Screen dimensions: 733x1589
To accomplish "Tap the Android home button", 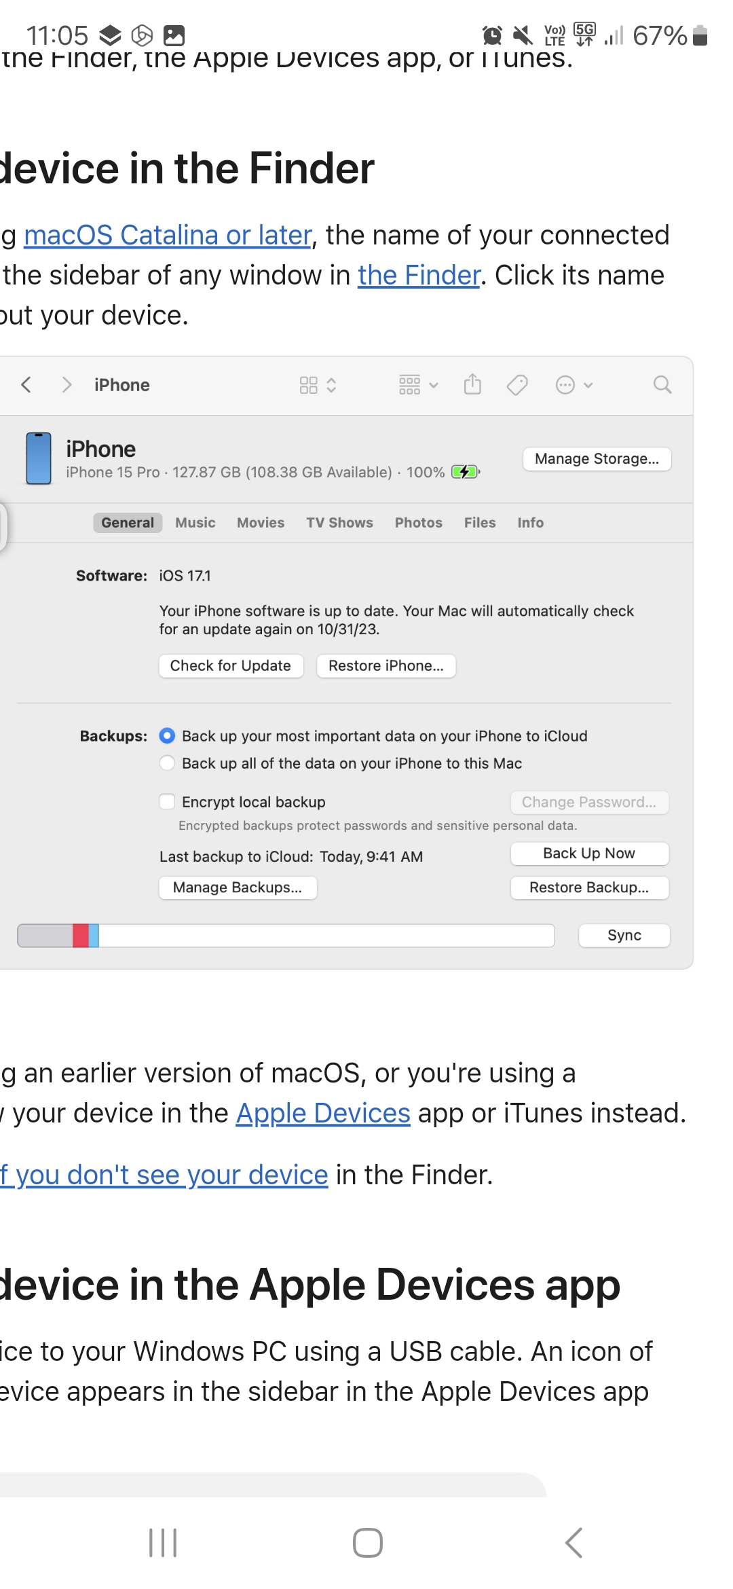I will point(367,1543).
